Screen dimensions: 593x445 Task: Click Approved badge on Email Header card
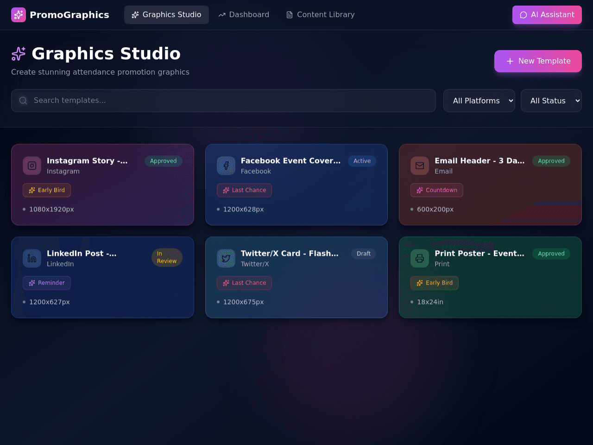tap(551, 161)
